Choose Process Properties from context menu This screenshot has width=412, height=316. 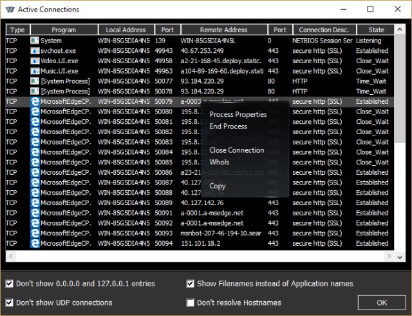click(x=238, y=115)
